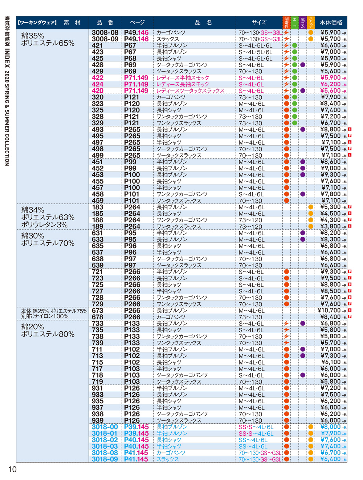Click size SS·S〜4L·6L in row 3018-01

[x=256, y=433]
